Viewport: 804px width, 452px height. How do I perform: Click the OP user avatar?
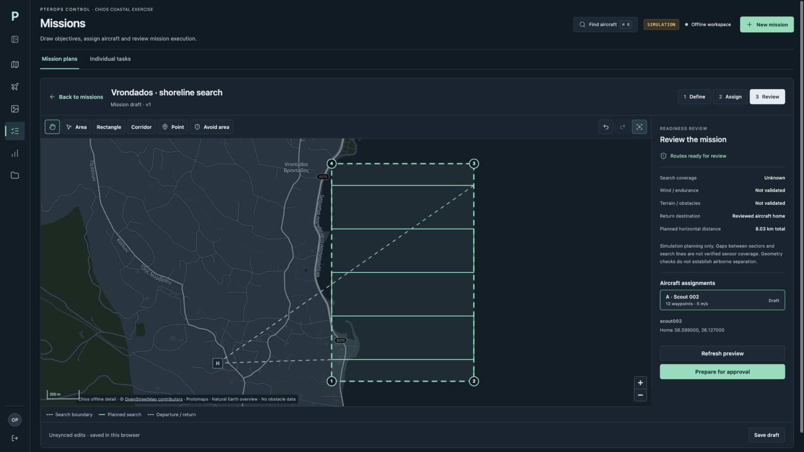[15, 420]
